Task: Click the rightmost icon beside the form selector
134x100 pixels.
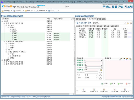Action: pyautogui.click(x=131, y=23)
